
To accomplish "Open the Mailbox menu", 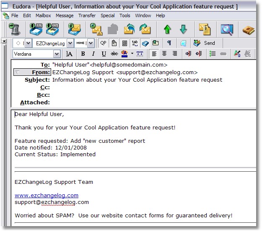I will click(x=43, y=15).
